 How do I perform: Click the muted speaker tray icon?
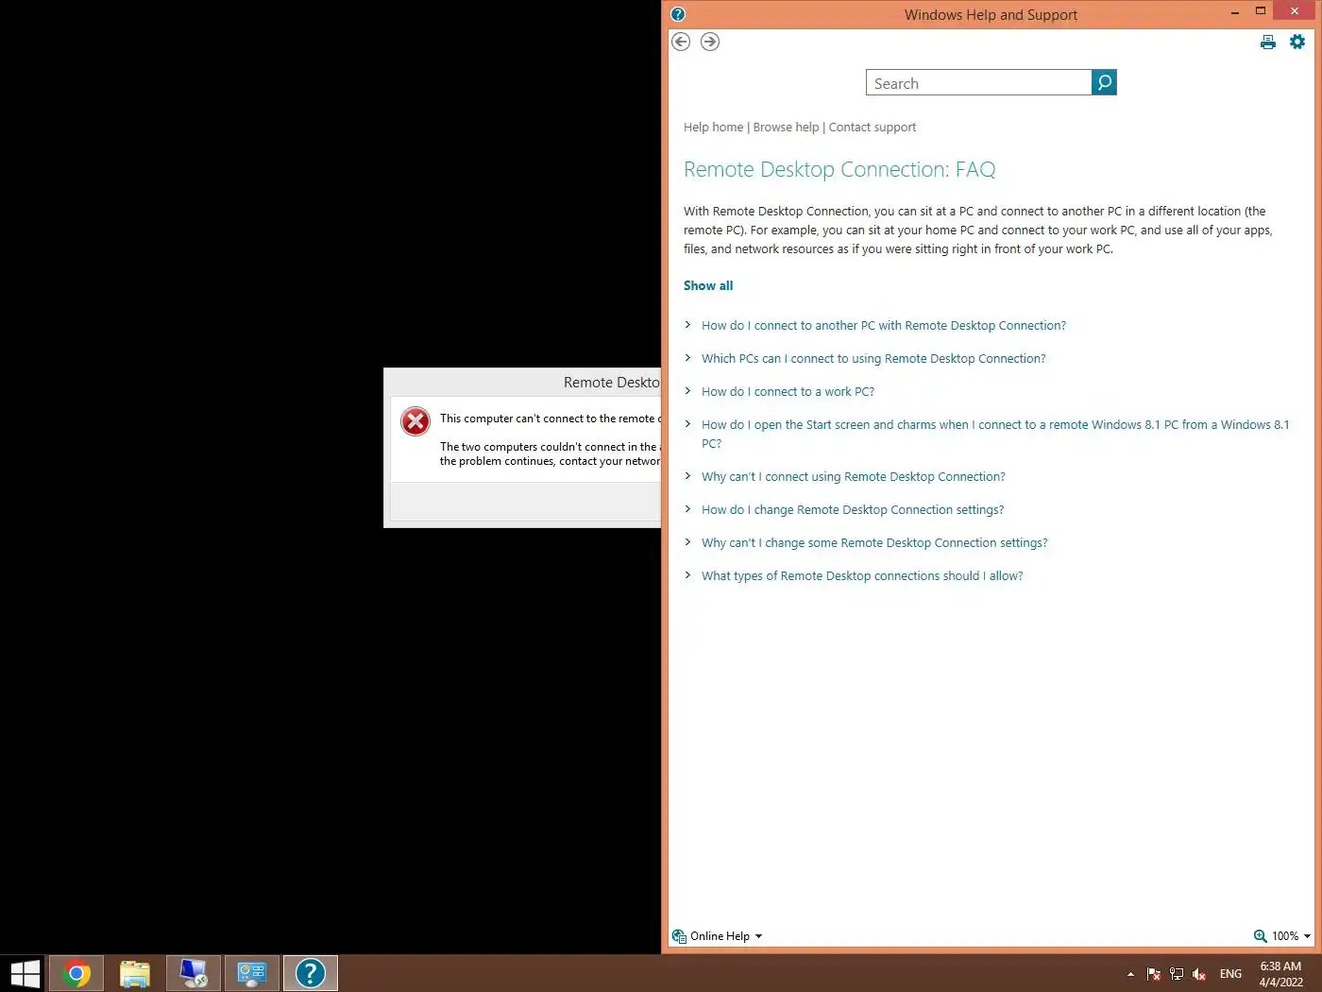click(1199, 974)
